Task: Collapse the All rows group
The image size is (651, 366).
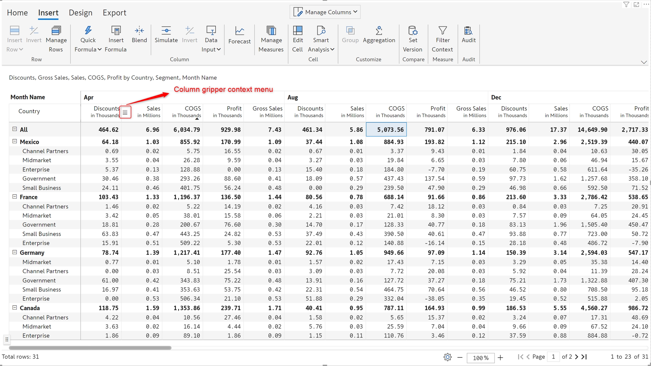Action: 15,129
